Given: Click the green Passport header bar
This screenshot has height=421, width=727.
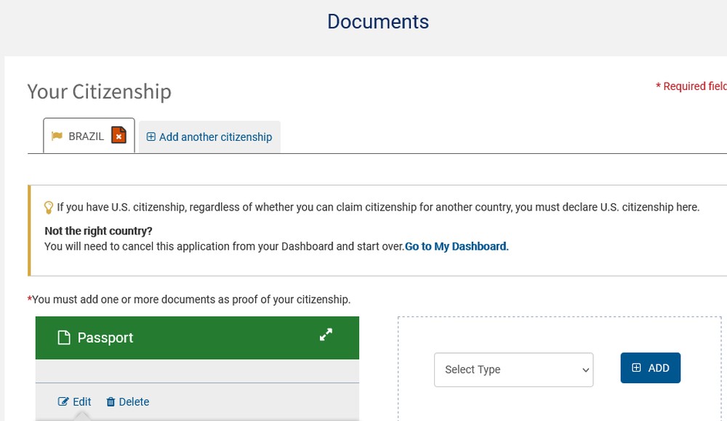Looking at the screenshot, I should pos(197,338).
